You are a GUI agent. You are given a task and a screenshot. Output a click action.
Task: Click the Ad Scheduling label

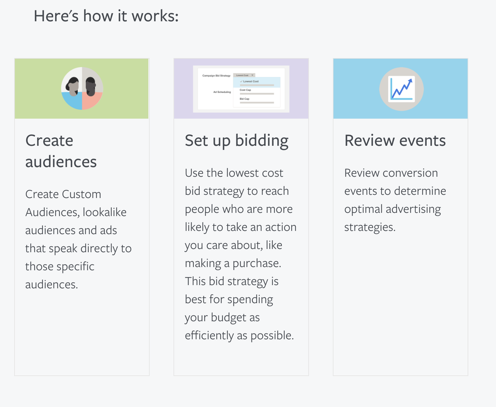[x=222, y=92]
